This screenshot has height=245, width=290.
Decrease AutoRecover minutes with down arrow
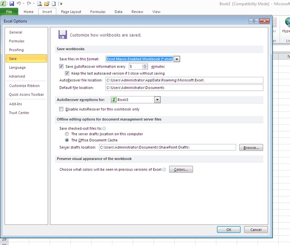[145, 68]
